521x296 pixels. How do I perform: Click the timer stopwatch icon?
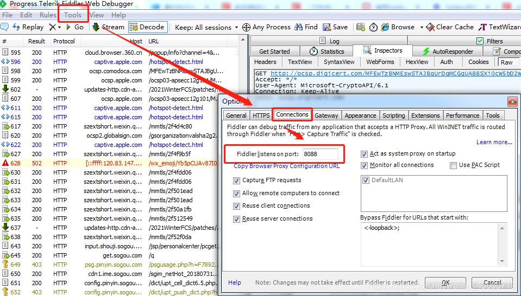(x=373, y=27)
